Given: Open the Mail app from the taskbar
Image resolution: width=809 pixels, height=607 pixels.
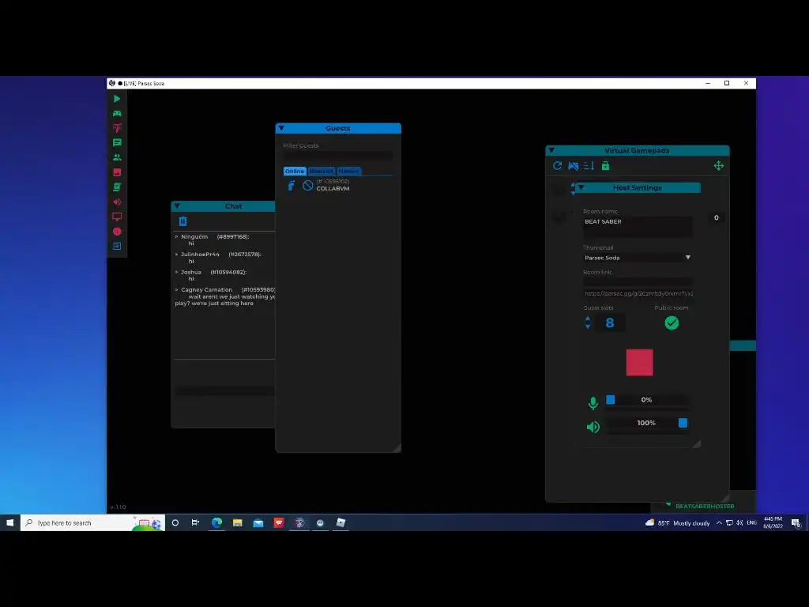Looking at the screenshot, I should tap(258, 523).
